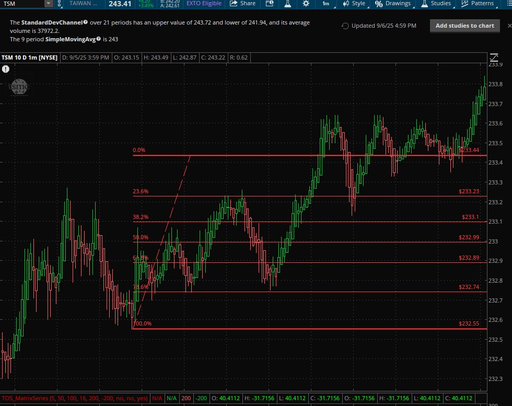
Task: Click the 50.0% Fibonacci level label
Action: coord(141,237)
